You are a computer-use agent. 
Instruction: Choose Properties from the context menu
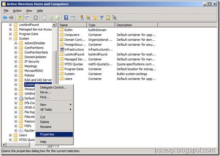[54, 134]
